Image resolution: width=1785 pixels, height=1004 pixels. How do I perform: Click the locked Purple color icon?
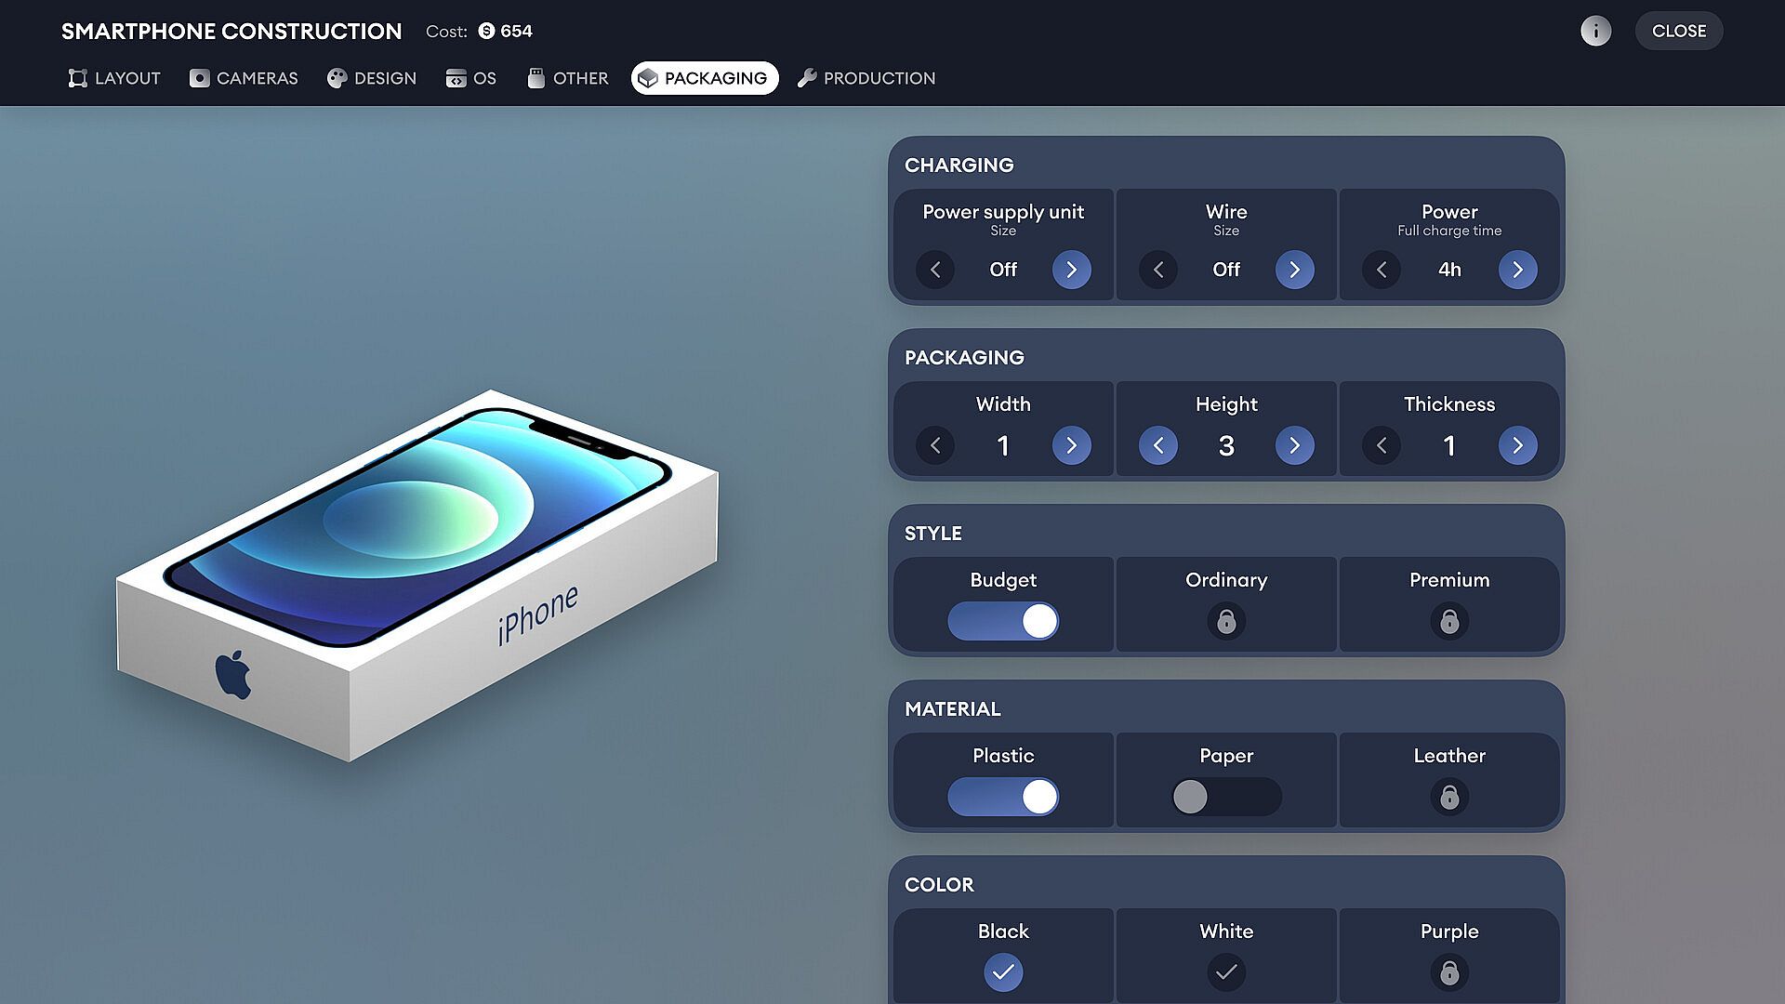(1448, 972)
